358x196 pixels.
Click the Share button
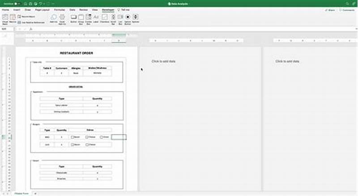click(330, 10)
